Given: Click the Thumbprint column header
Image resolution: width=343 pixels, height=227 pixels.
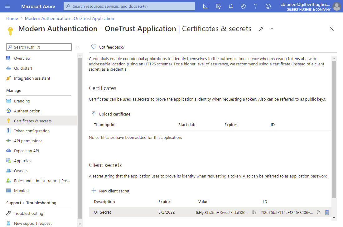Looking at the screenshot, I should (x=105, y=125).
